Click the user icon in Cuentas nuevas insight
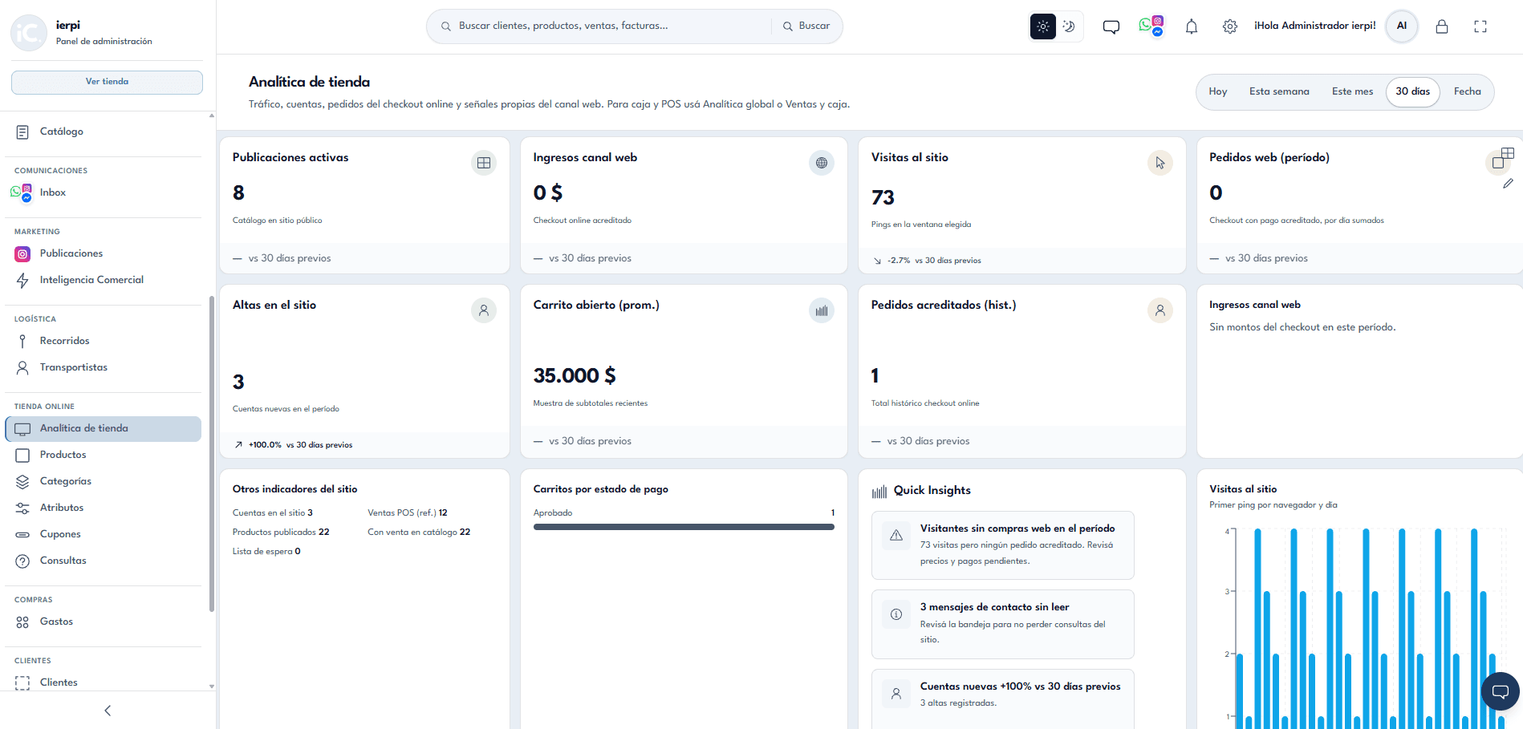The width and height of the screenshot is (1523, 729). tap(896, 694)
